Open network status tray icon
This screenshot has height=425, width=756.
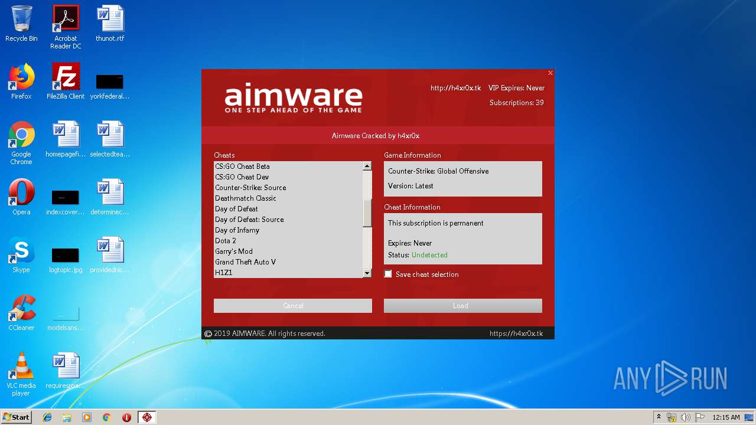point(672,417)
